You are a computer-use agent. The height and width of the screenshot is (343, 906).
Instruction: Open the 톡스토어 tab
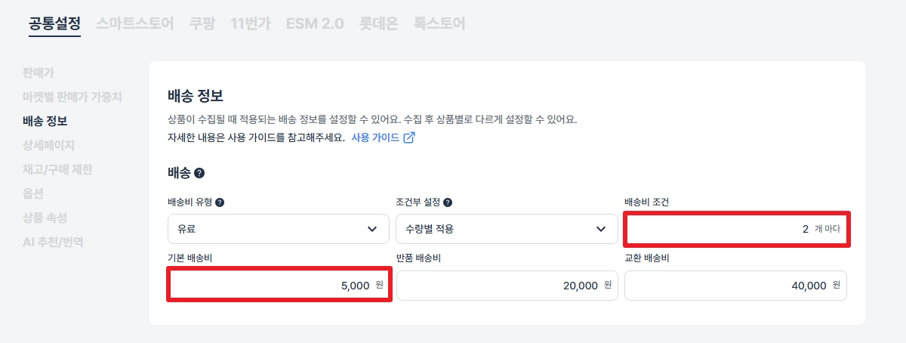pos(439,23)
